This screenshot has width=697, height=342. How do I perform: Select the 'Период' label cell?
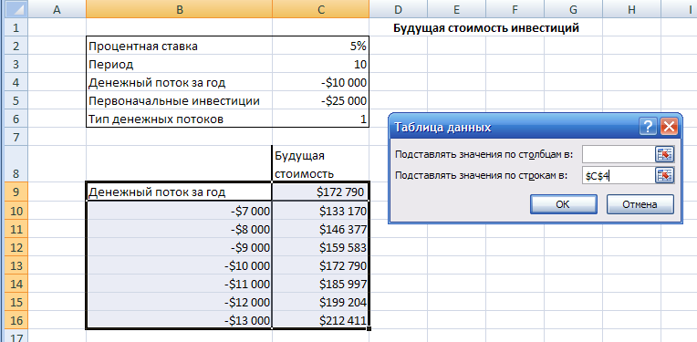click(179, 65)
